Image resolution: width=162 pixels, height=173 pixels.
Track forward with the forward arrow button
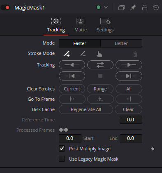tap(129, 65)
